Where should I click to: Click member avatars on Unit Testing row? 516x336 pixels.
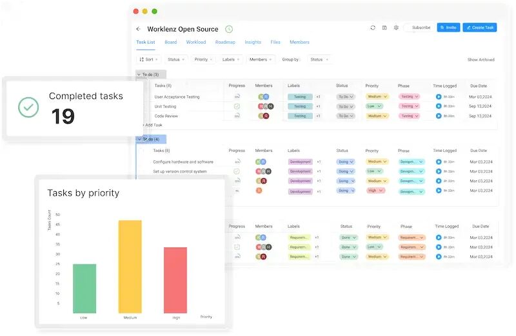(x=265, y=106)
